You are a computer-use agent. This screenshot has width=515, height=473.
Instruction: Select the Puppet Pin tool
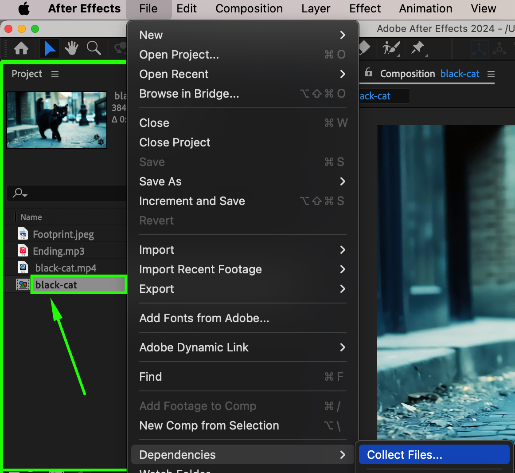[x=418, y=48]
